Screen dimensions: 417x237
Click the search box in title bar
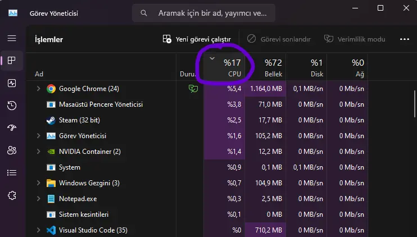point(203,13)
